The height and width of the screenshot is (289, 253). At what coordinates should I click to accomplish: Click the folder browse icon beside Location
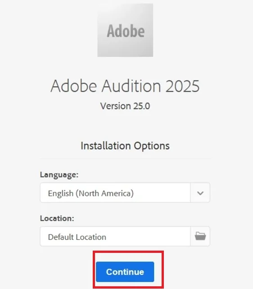(200, 236)
